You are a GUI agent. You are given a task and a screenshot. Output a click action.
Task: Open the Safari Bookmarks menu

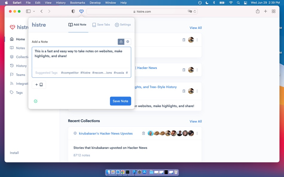(77, 3)
